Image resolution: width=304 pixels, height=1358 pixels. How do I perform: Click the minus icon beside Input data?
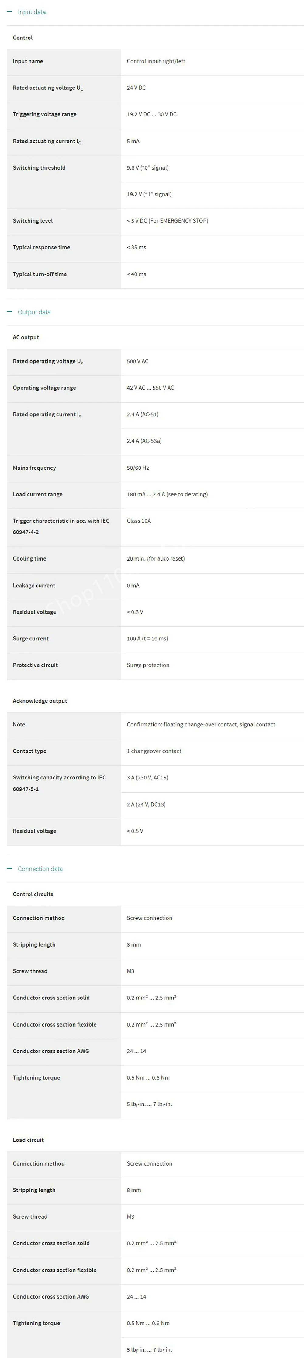point(9,12)
